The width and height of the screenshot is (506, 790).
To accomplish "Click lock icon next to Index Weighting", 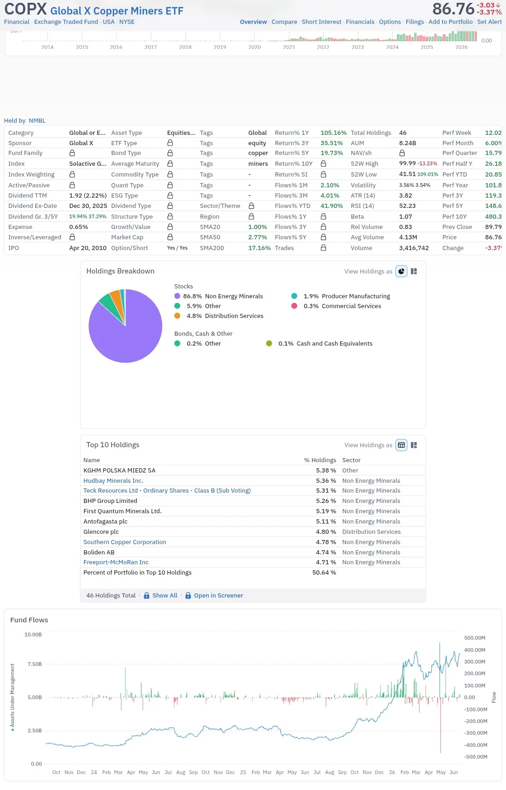I will (x=72, y=174).
